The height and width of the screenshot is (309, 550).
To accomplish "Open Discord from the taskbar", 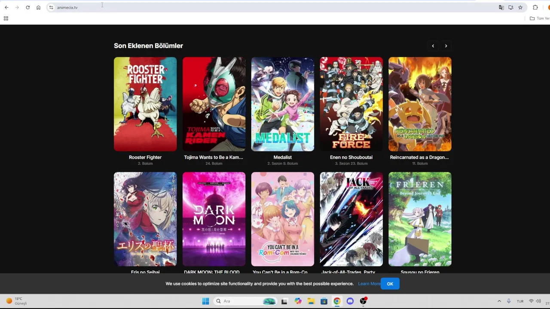I will 350,301.
